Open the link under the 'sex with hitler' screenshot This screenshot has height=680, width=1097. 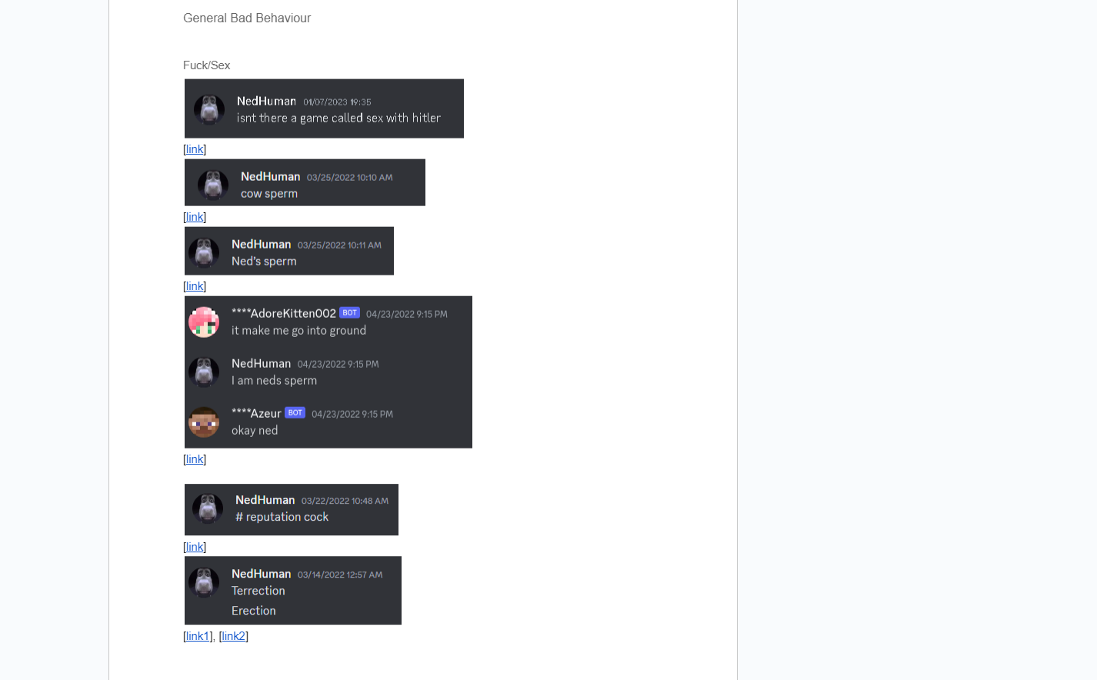pyautogui.click(x=195, y=149)
